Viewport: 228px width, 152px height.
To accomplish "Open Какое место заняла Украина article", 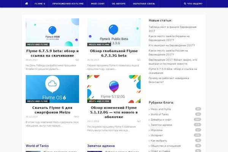I will (169, 38).
